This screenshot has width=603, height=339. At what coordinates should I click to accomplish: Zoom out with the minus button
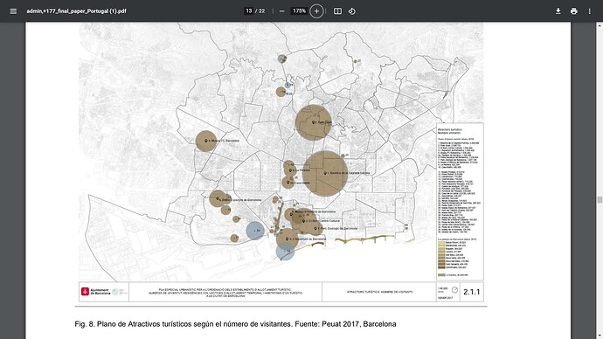tap(282, 11)
